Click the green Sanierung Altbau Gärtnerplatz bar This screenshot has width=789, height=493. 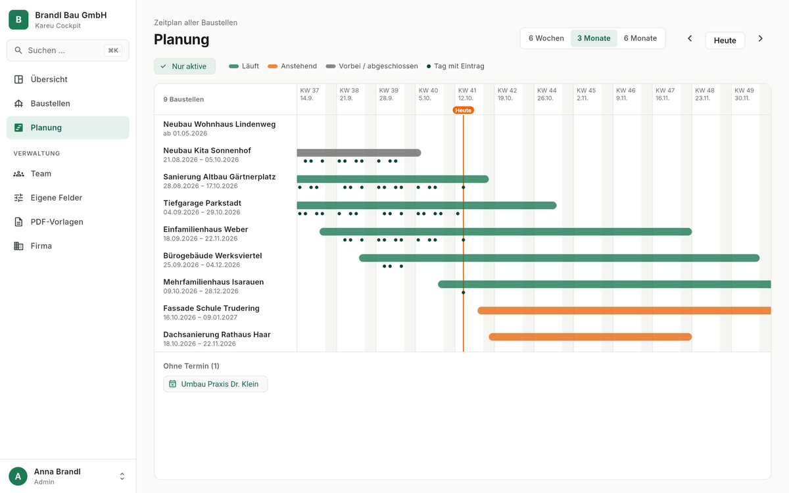click(x=393, y=179)
